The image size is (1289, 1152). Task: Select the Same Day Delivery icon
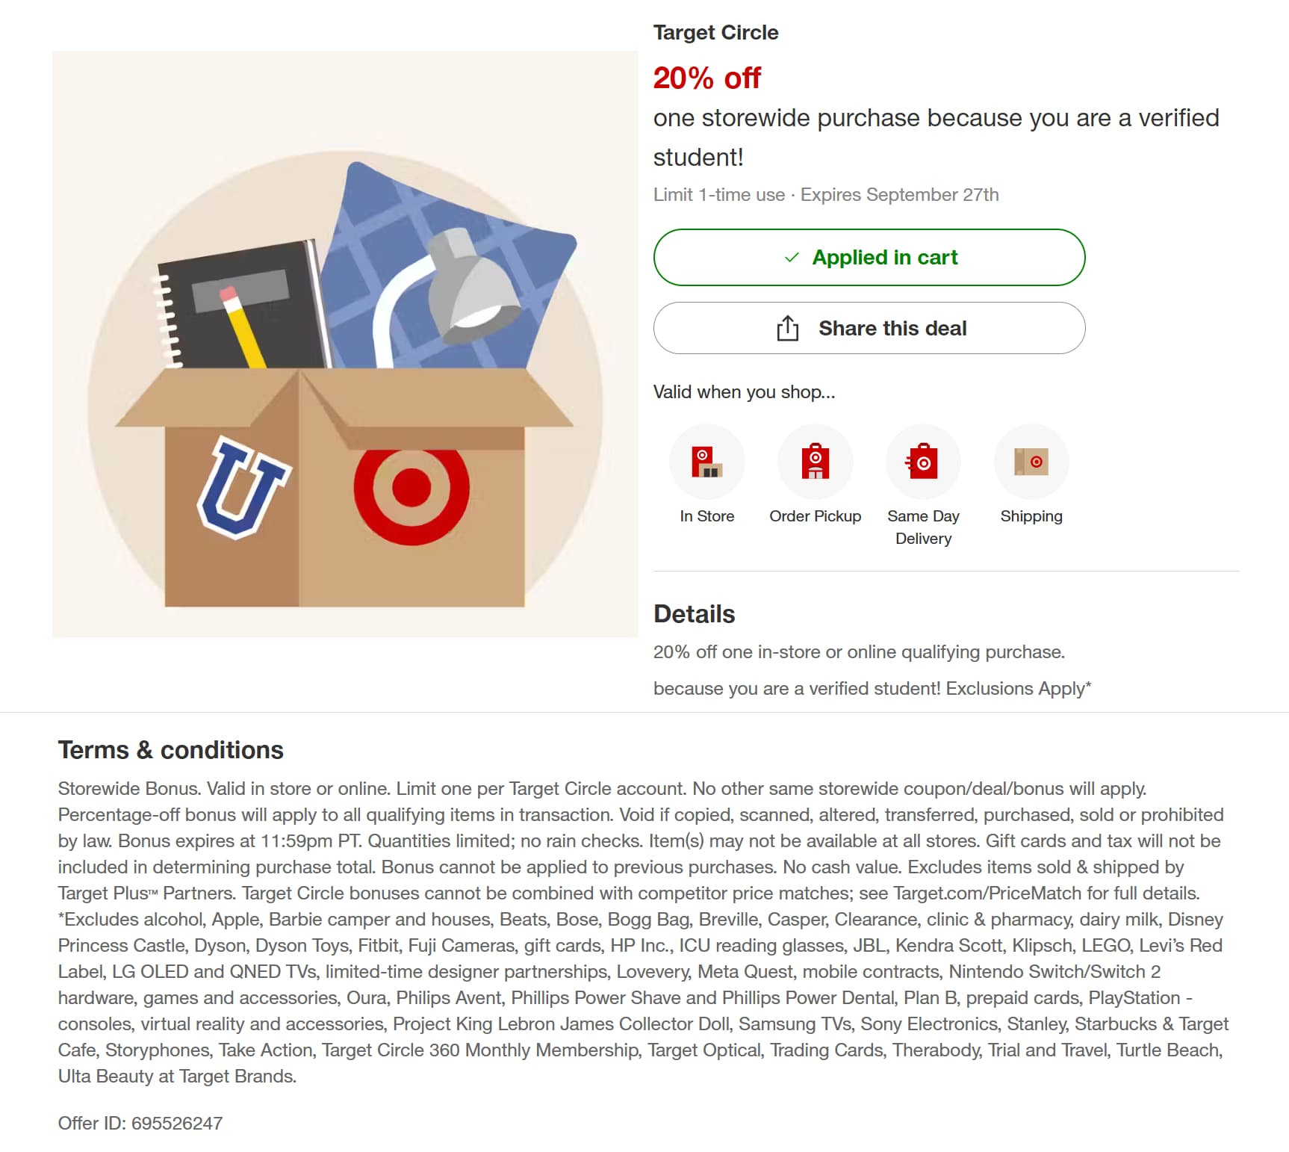click(923, 462)
